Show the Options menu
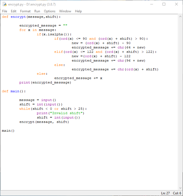 [50, 11]
